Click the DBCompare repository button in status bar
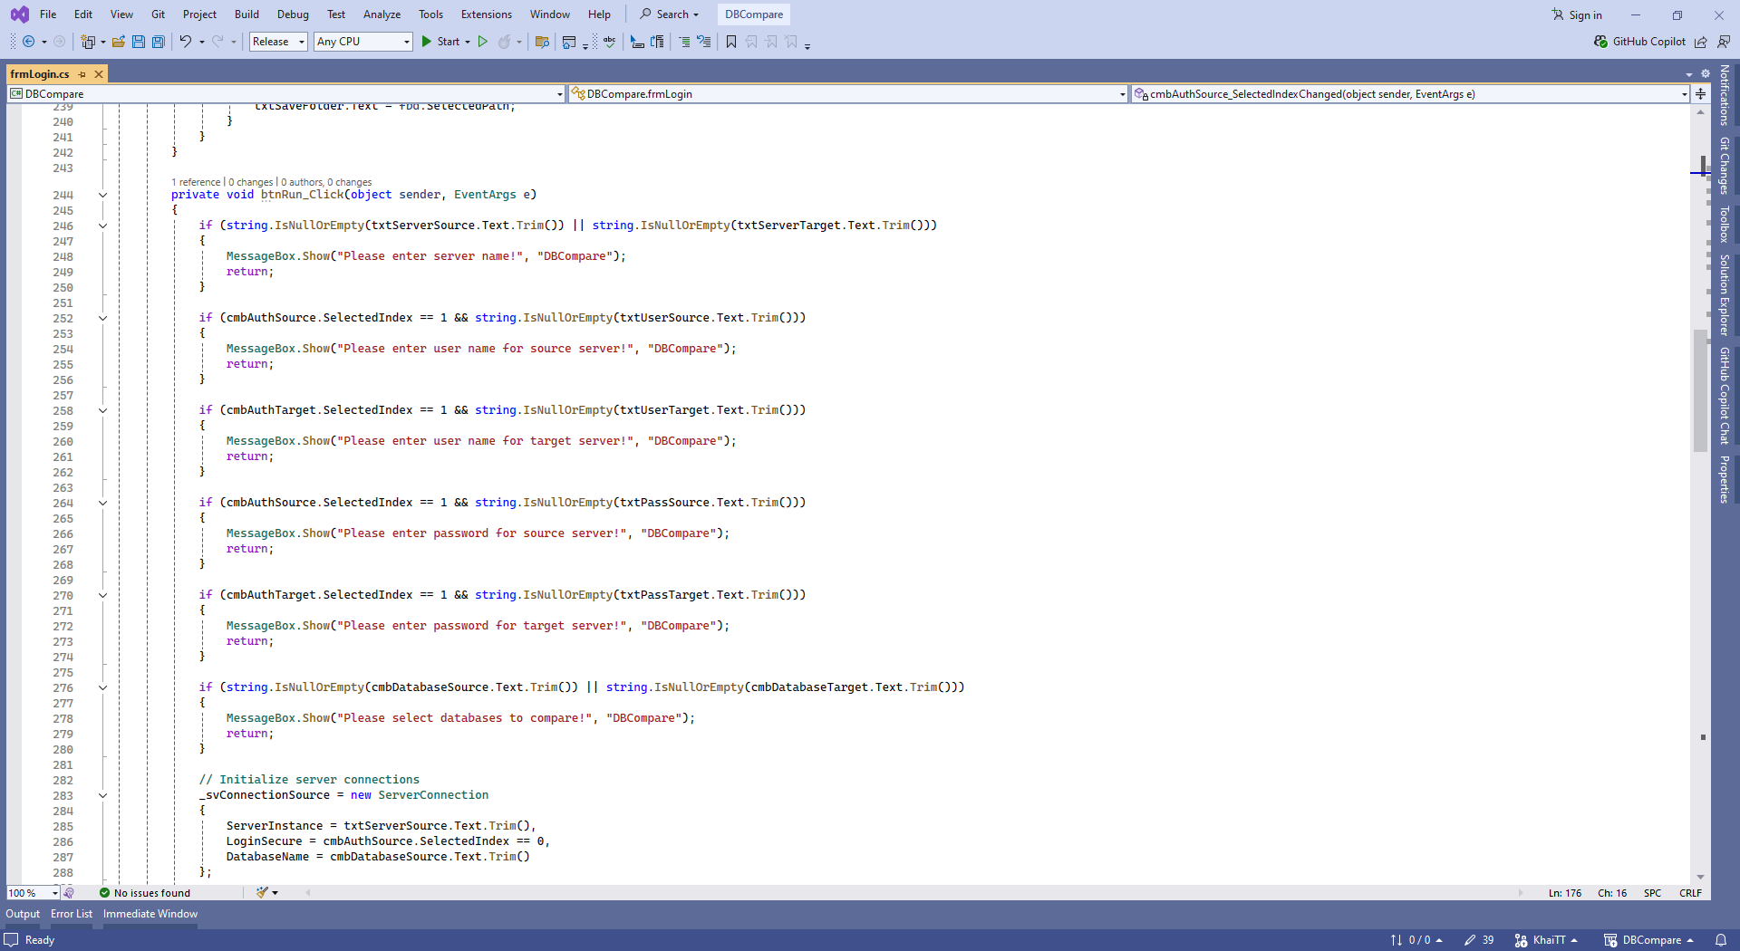The width and height of the screenshot is (1740, 951). (1648, 940)
